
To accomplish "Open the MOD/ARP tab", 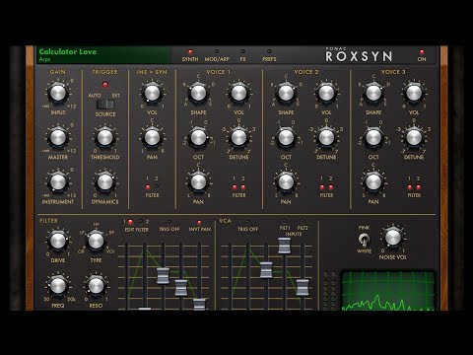I will pyautogui.click(x=217, y=56).
